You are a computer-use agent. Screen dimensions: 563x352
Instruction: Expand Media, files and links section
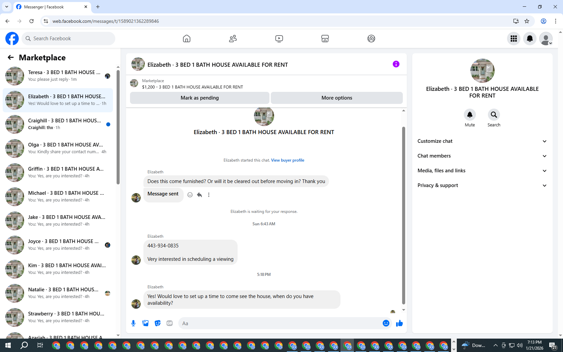(x=482, y=171)
